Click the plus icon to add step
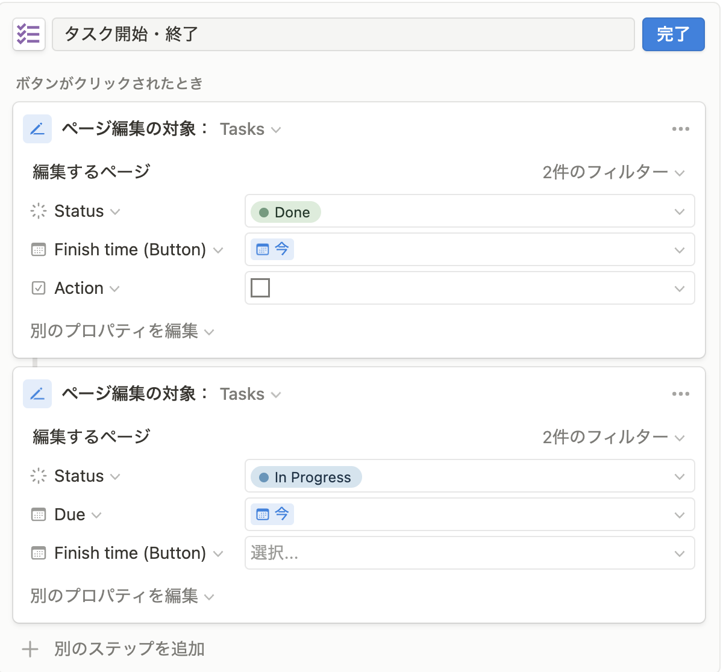The height and width of the screenshot is (672, 723). point(30,649)
